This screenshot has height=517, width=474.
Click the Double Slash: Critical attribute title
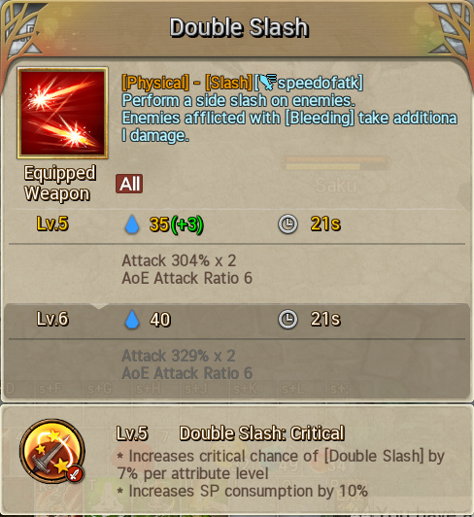(262, 433)
